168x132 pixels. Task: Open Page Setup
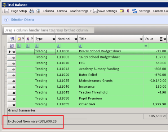pyautogui.click(x=19, y=11)
